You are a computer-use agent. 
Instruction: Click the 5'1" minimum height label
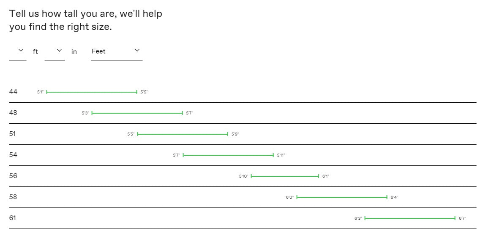(x=40, y=92)
